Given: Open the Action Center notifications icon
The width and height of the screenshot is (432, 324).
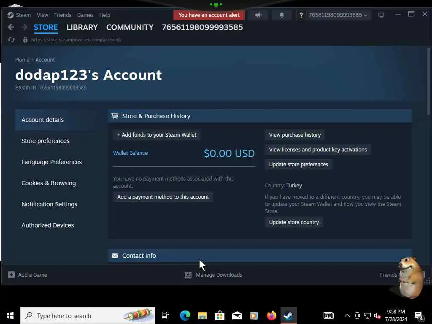Looking at the screenshot, I should click(x=419, y=316).
